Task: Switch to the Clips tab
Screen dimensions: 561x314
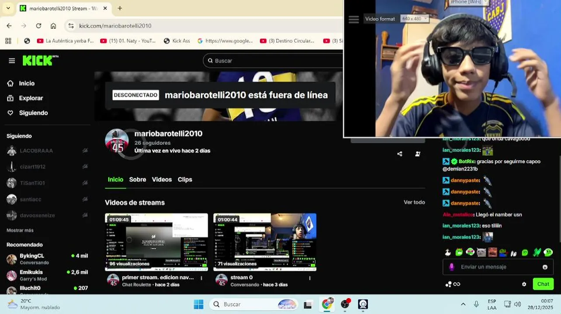Action: click(185, 180)
